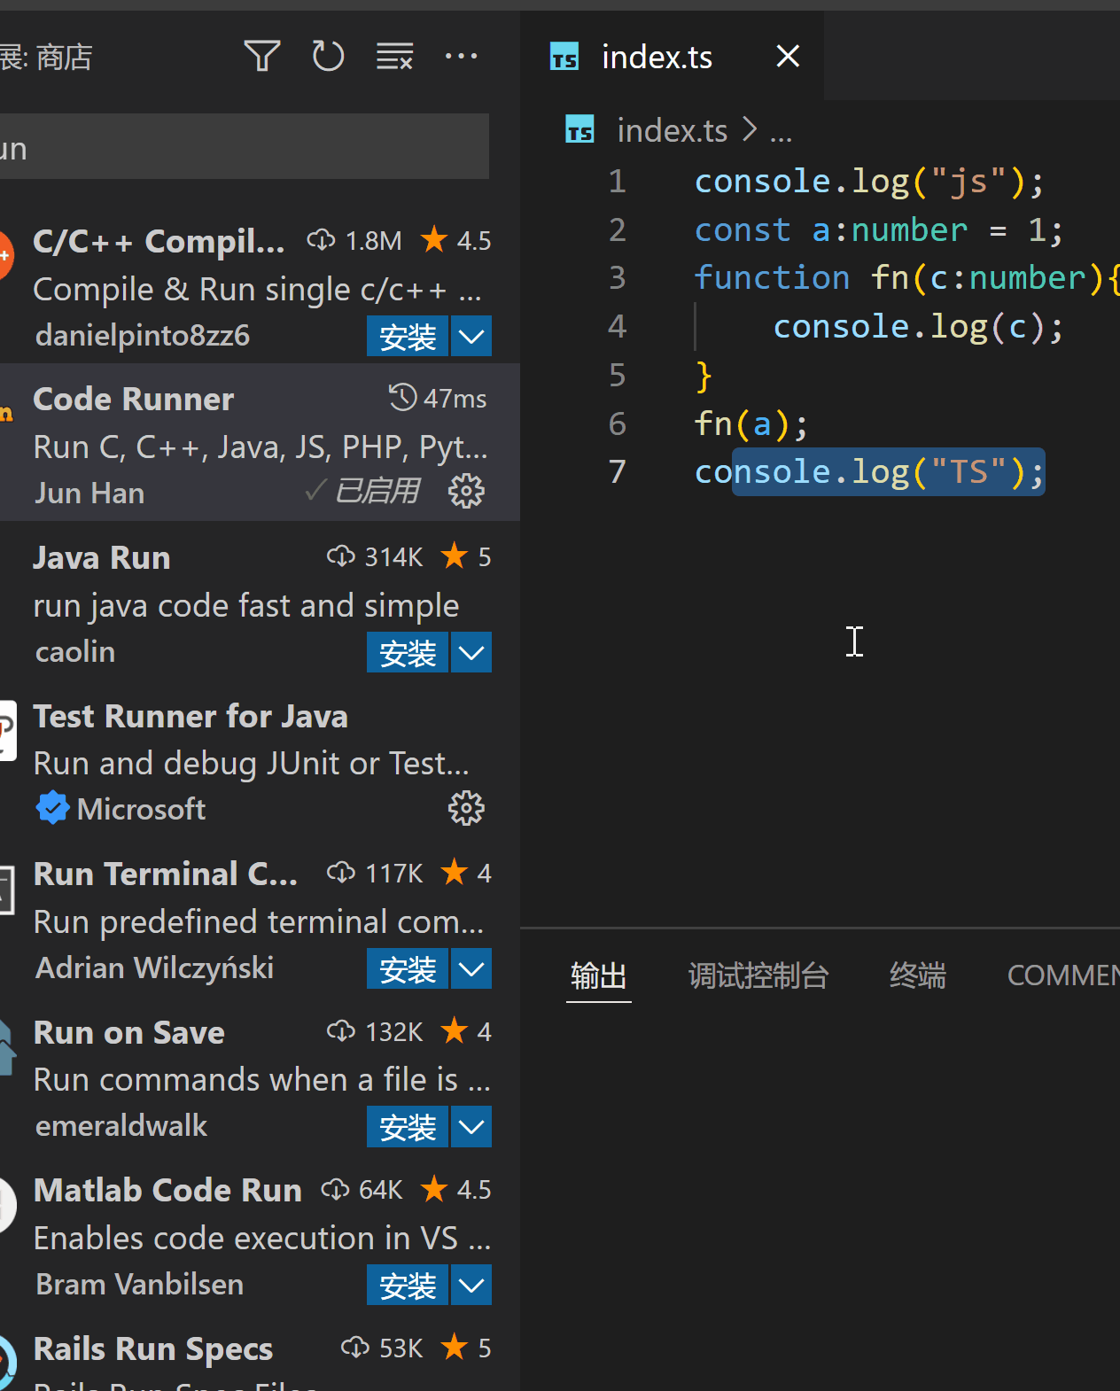Install the C/C++ Compile Run extension
This screenshot has height=1391, width=1120.
408,337
